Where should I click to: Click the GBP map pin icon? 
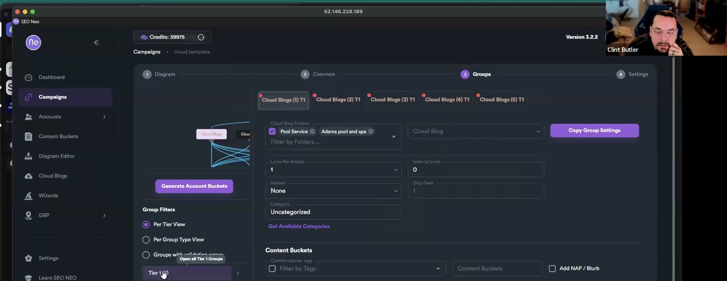pos(28,215)
